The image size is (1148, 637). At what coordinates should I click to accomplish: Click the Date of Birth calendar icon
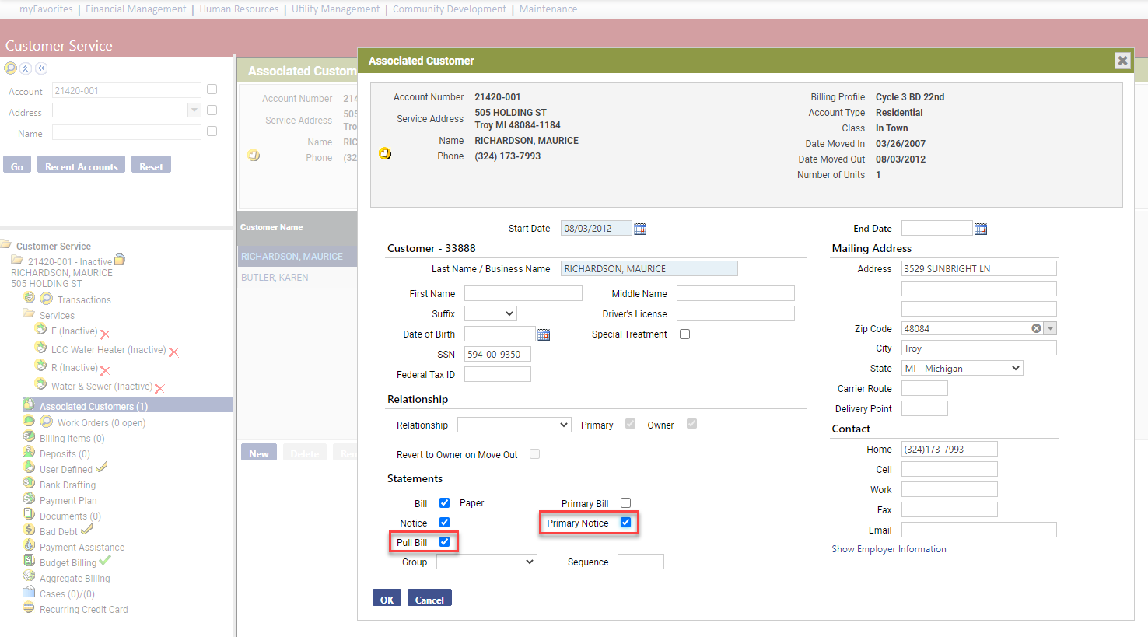tap(544, 334)
